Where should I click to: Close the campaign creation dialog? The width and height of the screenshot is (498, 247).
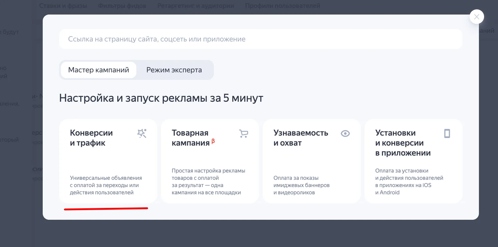(x=477, y=17)
